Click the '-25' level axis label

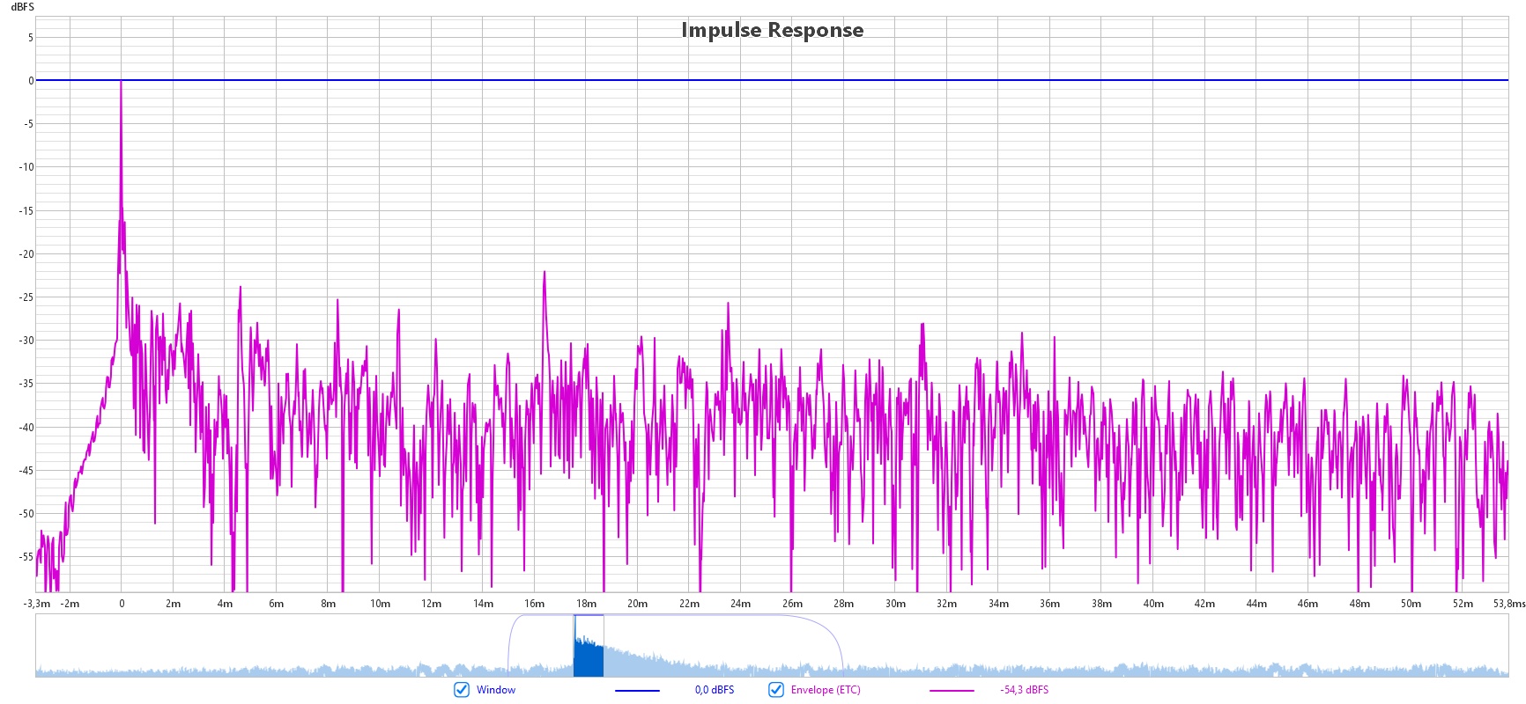(x=26, y=297)
